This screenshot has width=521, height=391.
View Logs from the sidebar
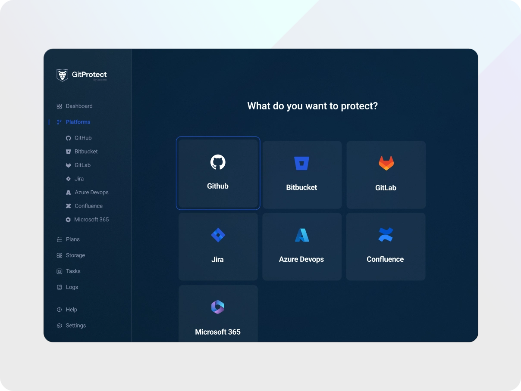(x=72, y=287)
